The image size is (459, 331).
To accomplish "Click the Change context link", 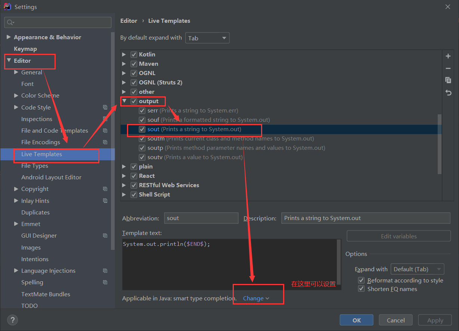I will click(x=256, y=298).
